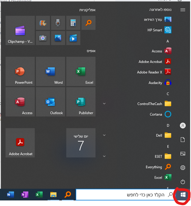Open OneNote from the taskbar
Screen dimensions: 191x206
[x=25, y=195]
